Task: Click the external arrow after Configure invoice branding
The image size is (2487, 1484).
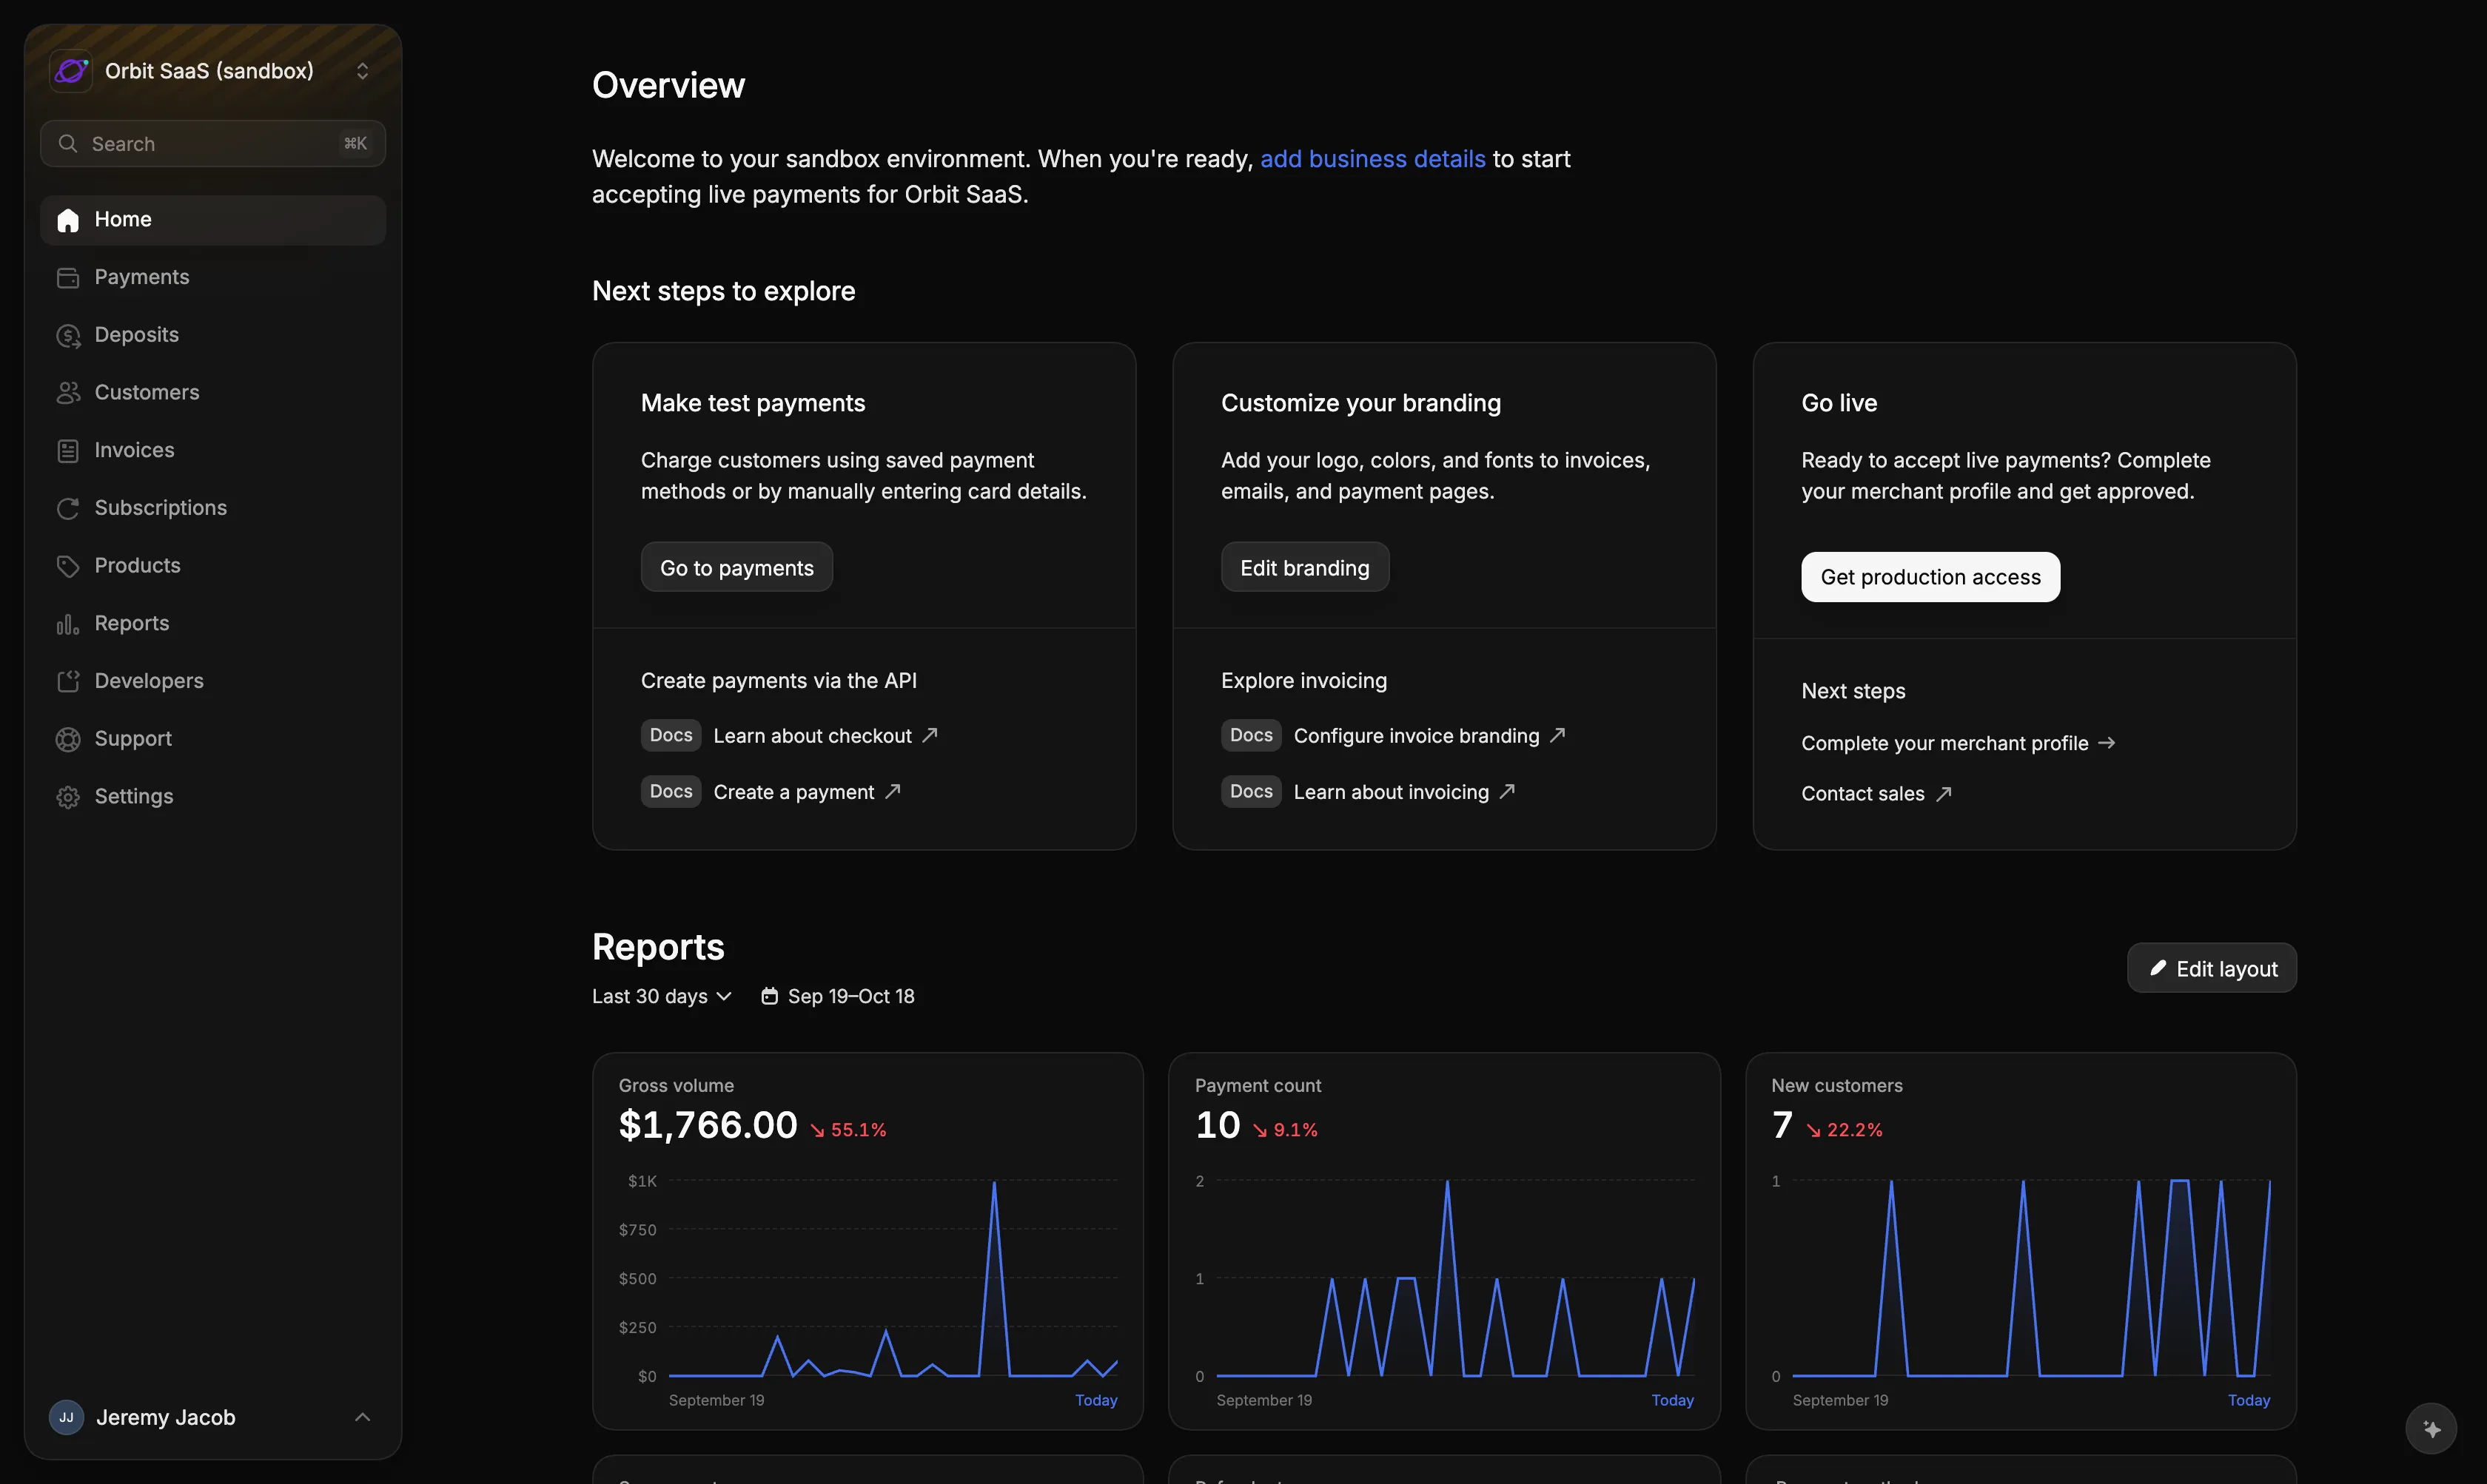Action: click(1557, 735)
